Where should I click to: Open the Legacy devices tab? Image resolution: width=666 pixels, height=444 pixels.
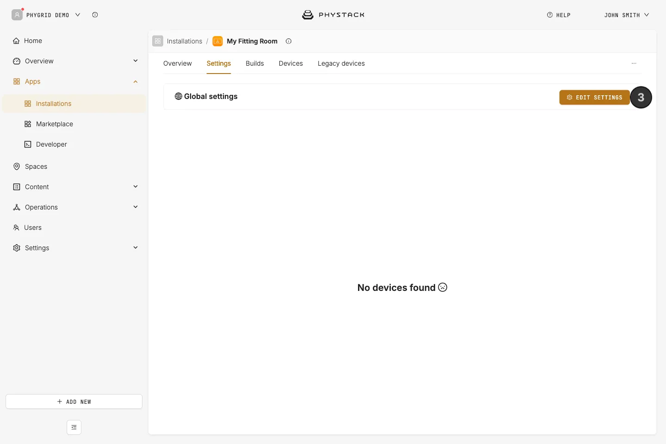(x=341, y=63)
